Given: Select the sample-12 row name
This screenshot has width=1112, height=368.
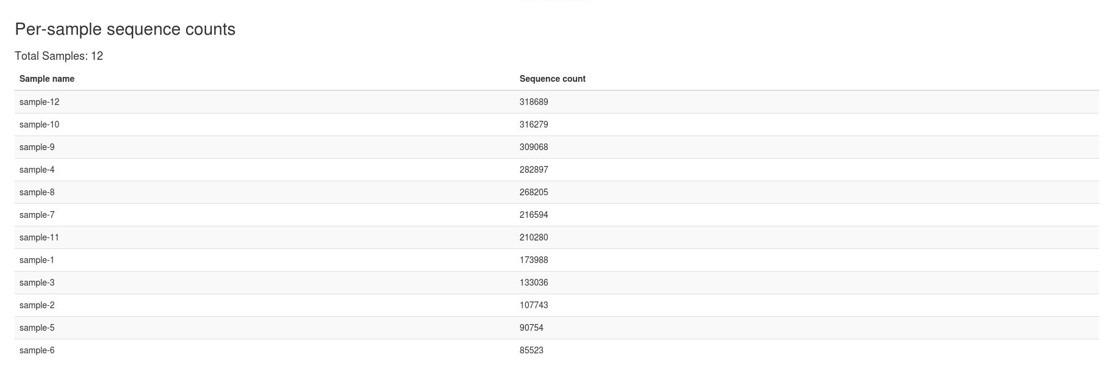Looking at the screenshot, I should (x=39, y=102).
